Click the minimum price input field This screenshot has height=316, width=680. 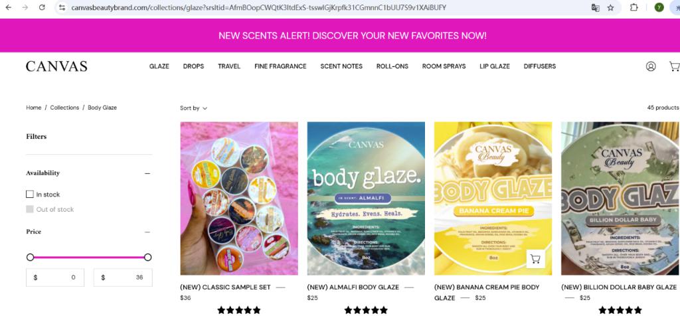pos(55,277)
